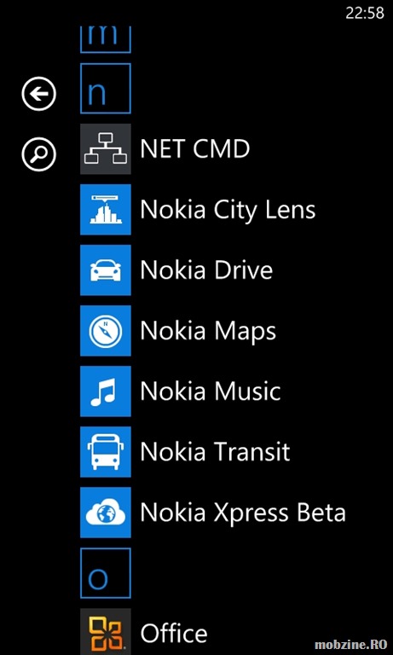Viewport: 393px width, 655px height.
Task: Launch Nokia Xpress Beta cloud icon
Action: point(106,513)
